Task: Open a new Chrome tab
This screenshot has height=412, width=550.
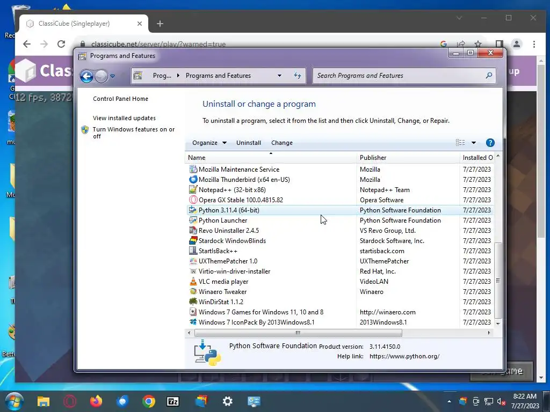Action: [x=160, y=24]
